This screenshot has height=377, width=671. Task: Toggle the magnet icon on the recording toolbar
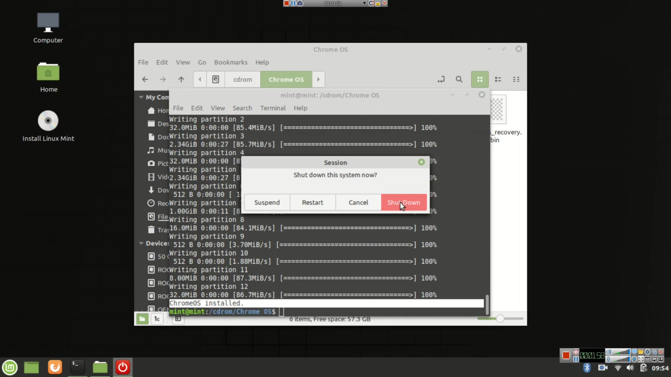pos(371,3)
